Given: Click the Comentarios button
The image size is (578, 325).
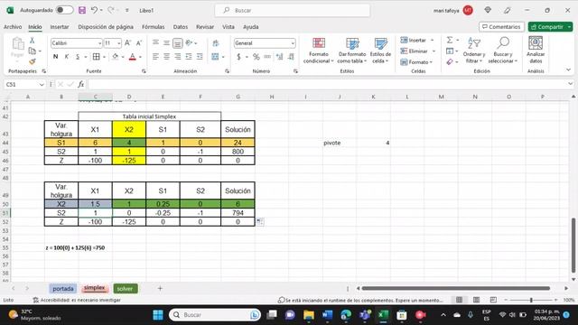Looking at the screenshot, I should [501, 27].
